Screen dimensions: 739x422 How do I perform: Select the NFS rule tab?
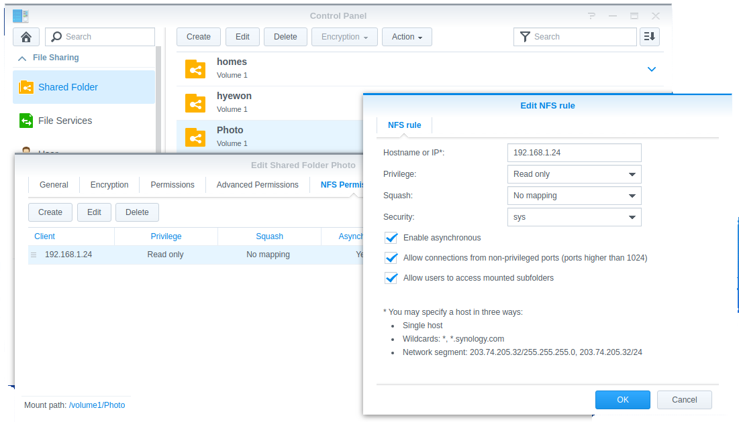404,125
